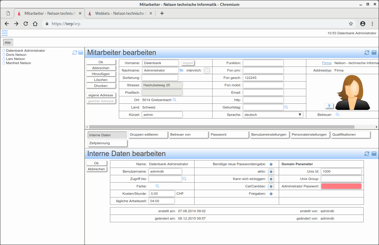Open the Firma link
379x245 pixels.
pyautogui.click(x=326, y=63)
